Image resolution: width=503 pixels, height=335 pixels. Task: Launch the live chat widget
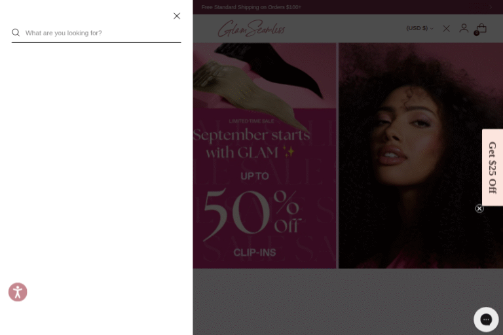tap(486, 319)
